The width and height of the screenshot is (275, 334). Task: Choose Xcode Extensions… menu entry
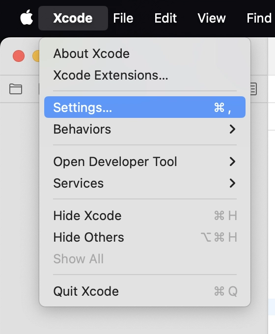pos(145,75)
